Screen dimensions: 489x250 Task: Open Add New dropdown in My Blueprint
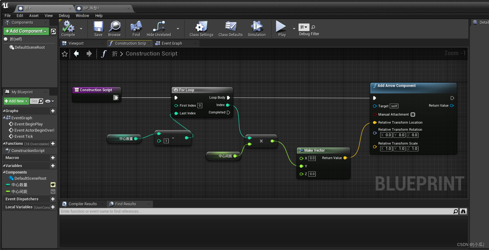(x=16, y=101)
